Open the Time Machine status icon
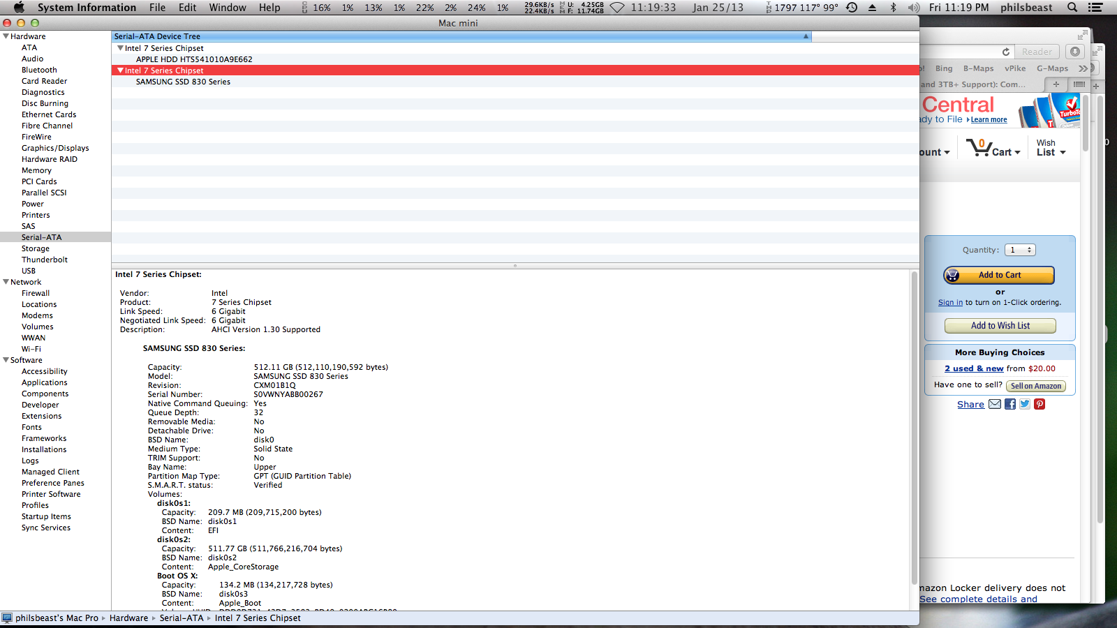 tap(852, 8)
